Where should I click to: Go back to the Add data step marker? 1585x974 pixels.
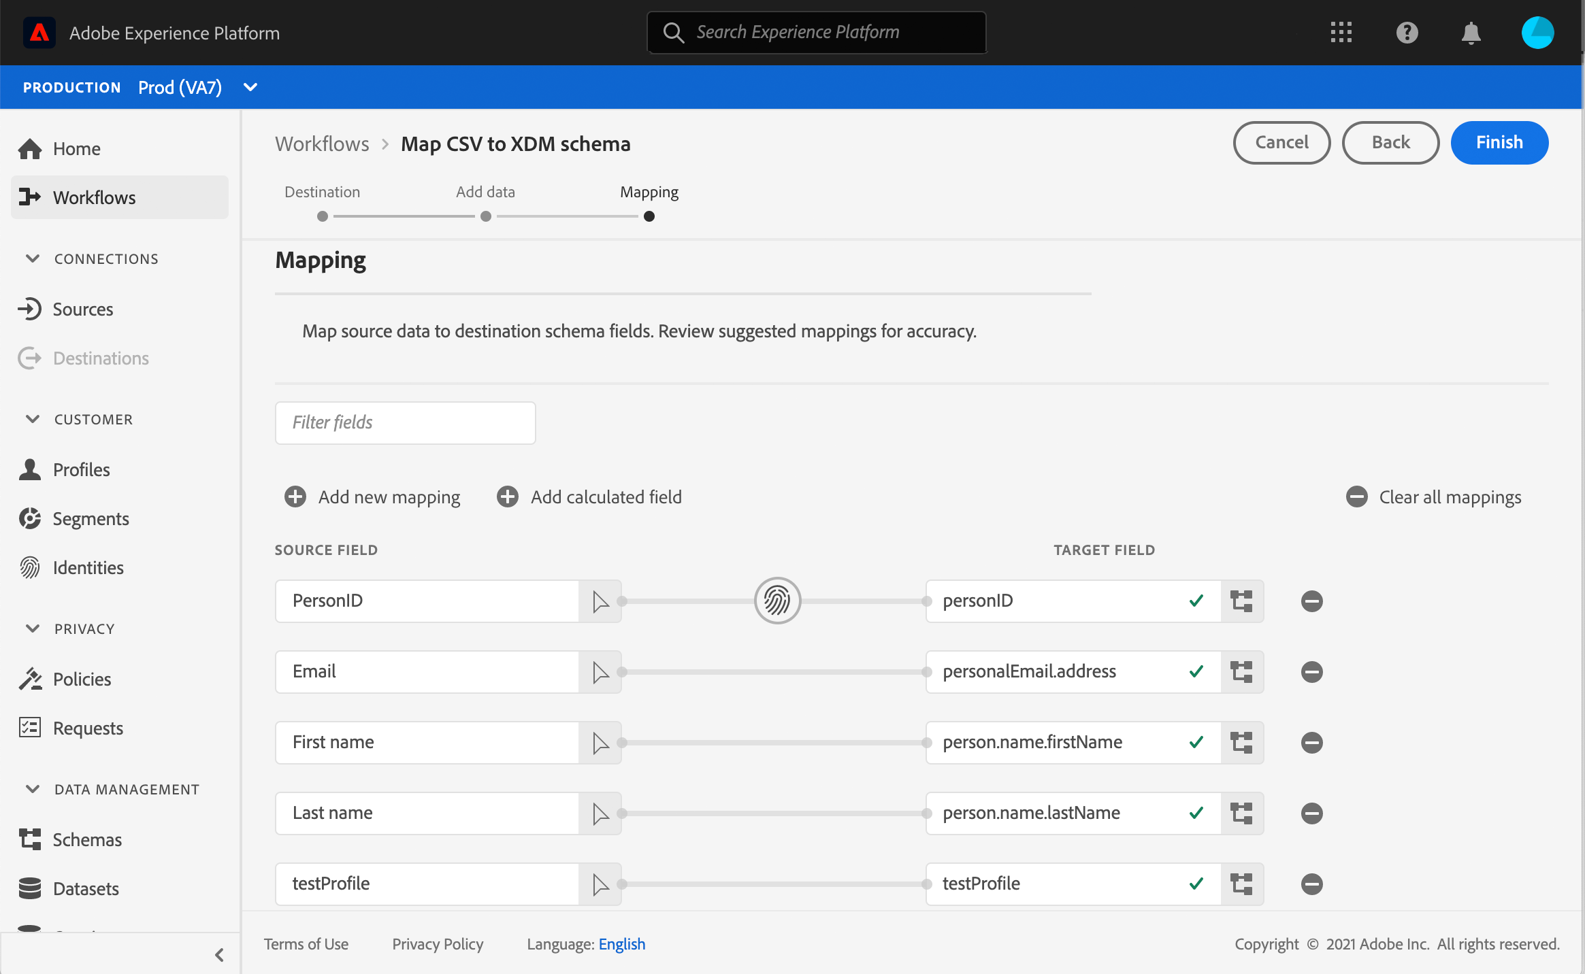click(485, 216)
